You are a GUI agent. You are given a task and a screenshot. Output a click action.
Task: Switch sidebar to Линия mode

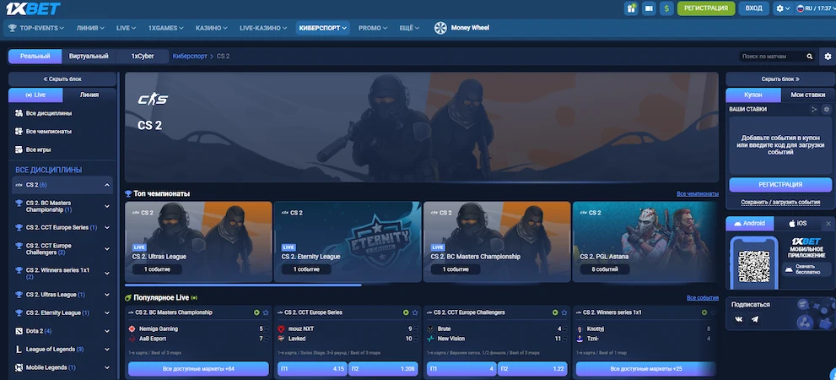pos(89,95)
